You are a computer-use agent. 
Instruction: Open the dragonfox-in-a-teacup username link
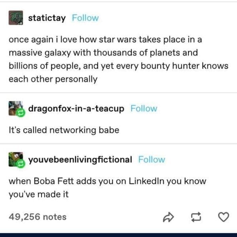(76, 109)
